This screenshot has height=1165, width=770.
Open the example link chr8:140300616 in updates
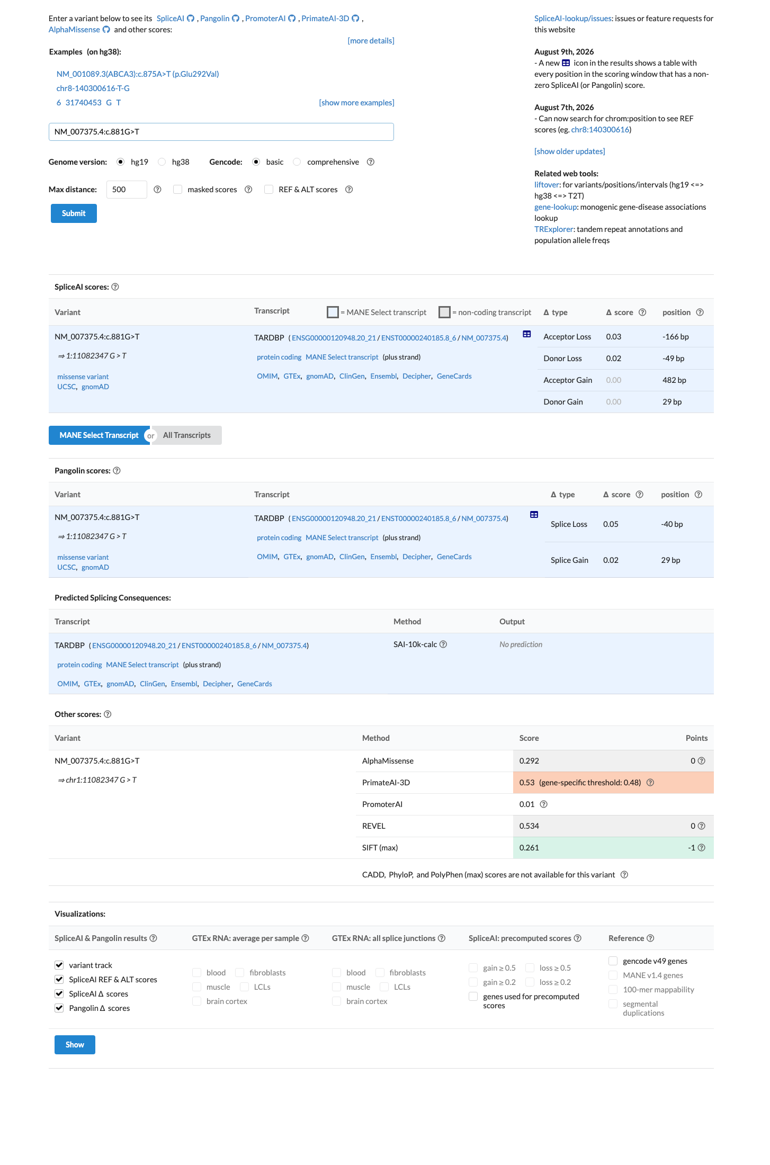(x=600, y=130)
